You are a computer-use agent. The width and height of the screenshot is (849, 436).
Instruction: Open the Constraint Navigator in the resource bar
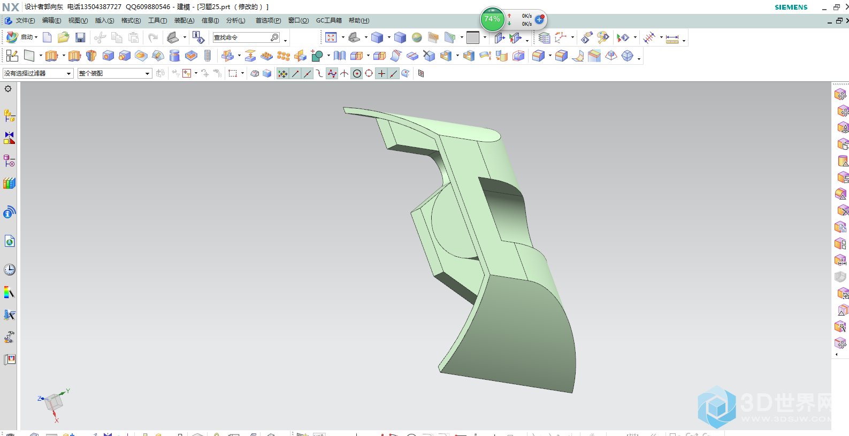[9, 138]
